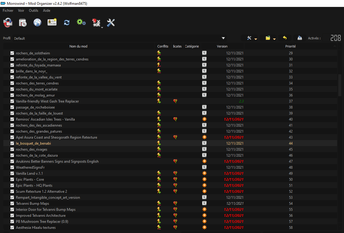Click the blue Refresh arrows icon
The image size is (344, 233).
pos(67,23)
